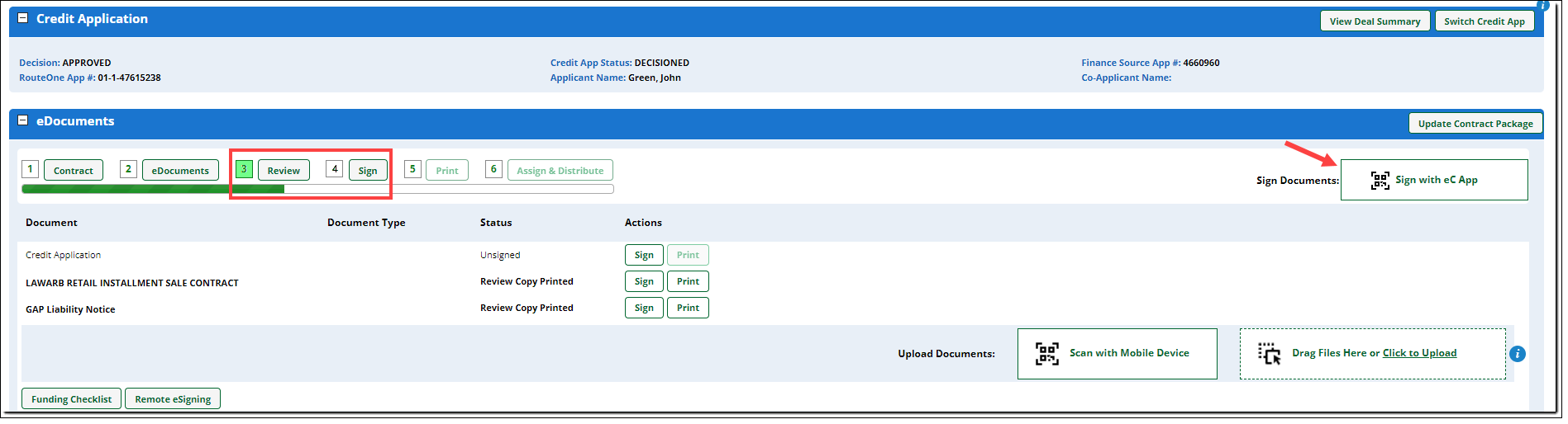The height and width of the screenshot is (424, 1568).
Task: Click the Switch Credit App button
Action: [1485, 21]
